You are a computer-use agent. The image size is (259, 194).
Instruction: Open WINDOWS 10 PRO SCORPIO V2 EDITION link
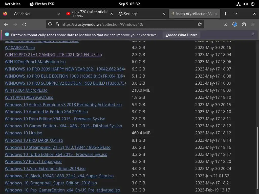pyautogui.click(x=64, y=83)
